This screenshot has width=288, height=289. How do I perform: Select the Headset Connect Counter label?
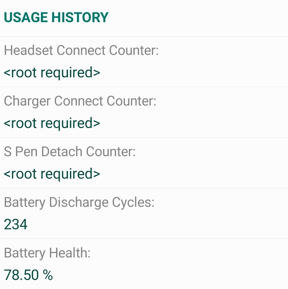(81, 50)
